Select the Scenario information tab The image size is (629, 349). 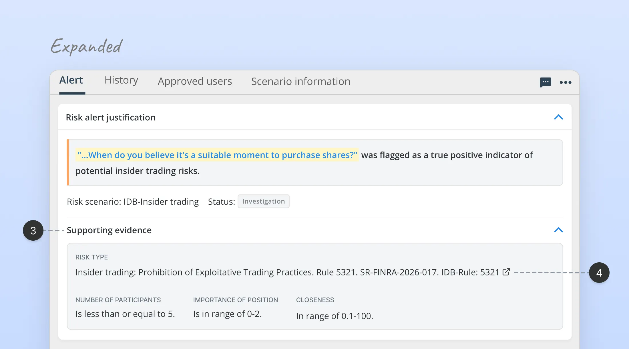(x=300, y=81)
